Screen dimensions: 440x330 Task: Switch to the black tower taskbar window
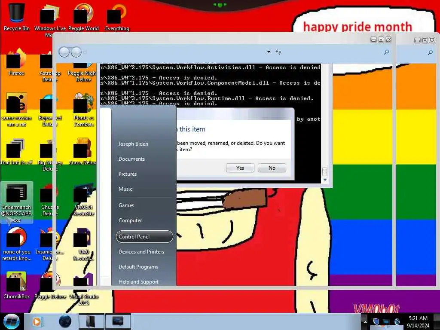pyautogui.click(x=91, y=321)
